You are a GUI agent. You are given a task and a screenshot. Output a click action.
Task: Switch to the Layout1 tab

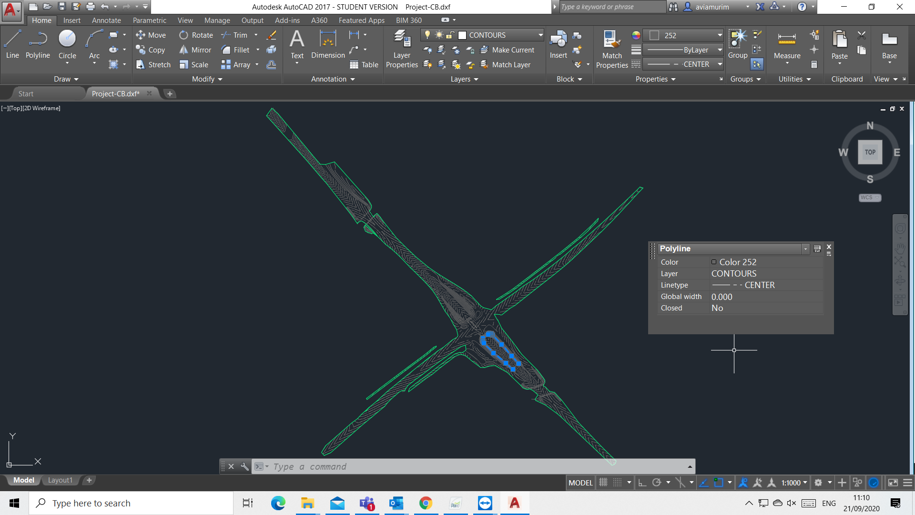click(60, 480)
